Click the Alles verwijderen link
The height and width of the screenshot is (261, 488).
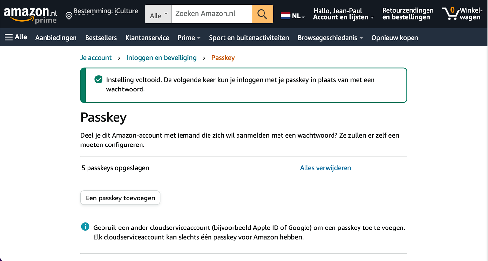(325, 168)
